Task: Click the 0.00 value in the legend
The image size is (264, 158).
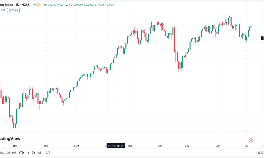Action: 3,11
